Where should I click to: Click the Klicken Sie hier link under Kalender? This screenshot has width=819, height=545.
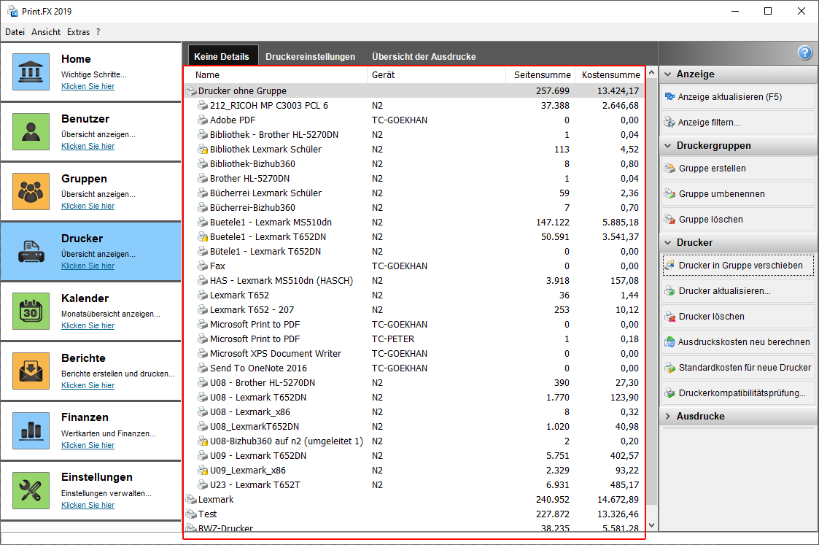pos(88,325)
